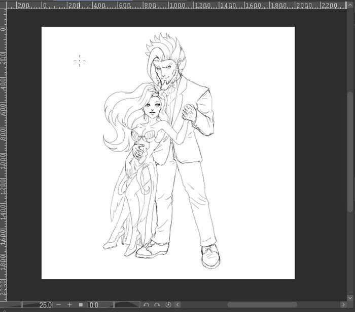Click the fit-to-screen square icon
The image size is (355, 312).
(81, 305)
